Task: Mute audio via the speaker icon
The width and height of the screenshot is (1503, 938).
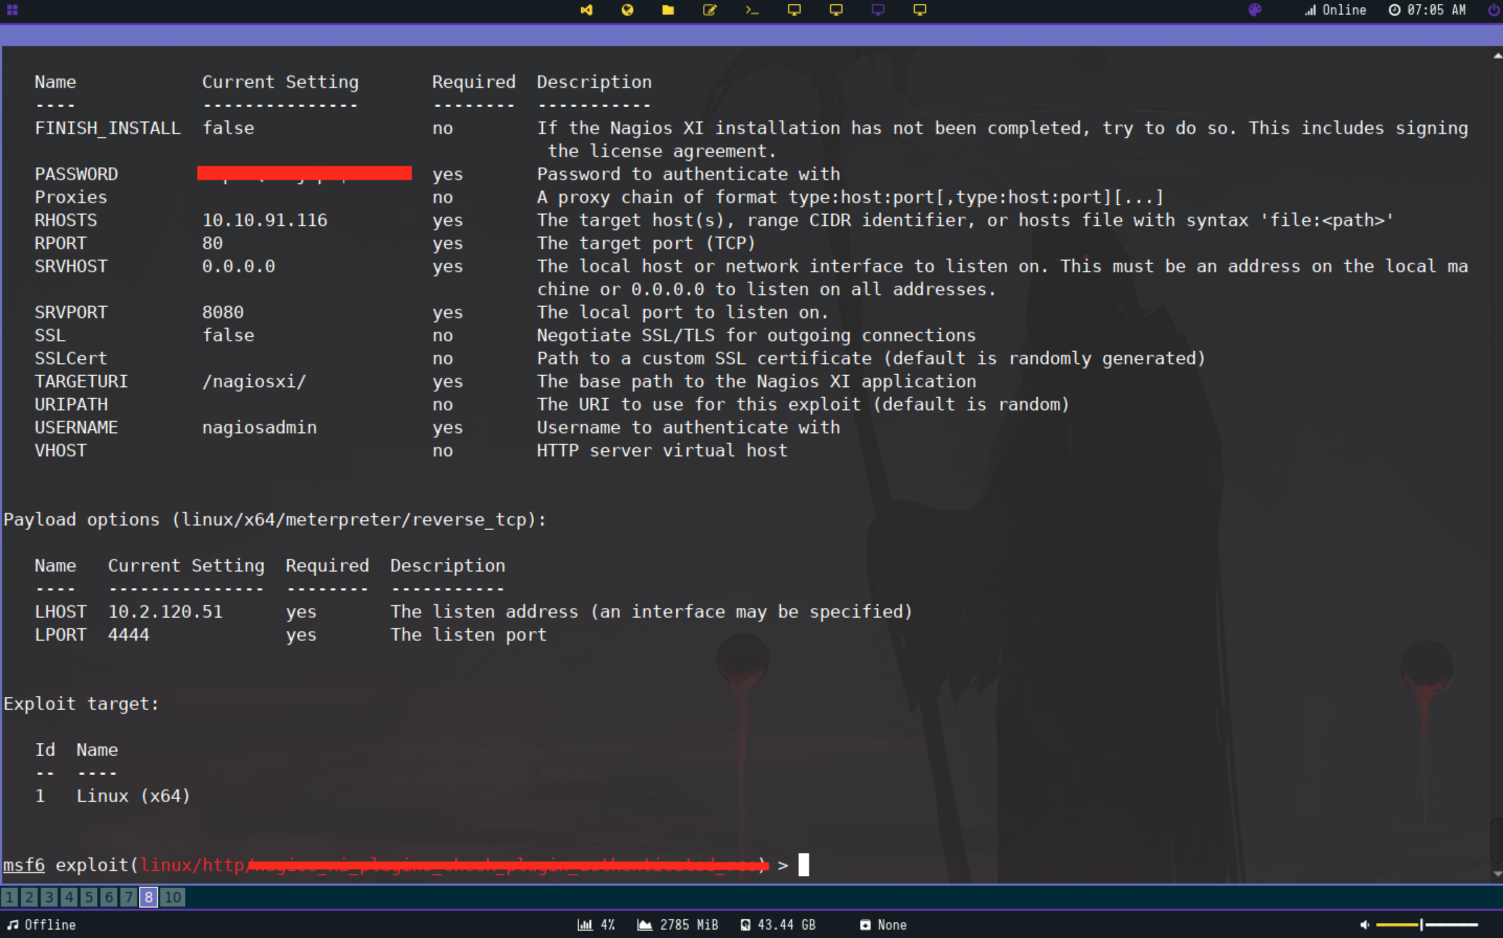Action: (1364, 924)
